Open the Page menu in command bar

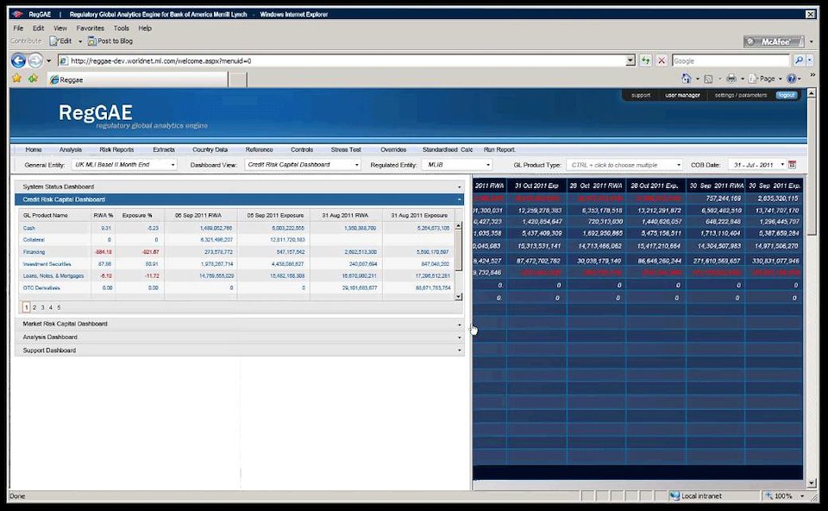(x=766, y=79)
